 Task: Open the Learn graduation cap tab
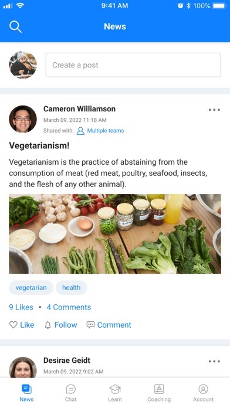pos(115,393)
